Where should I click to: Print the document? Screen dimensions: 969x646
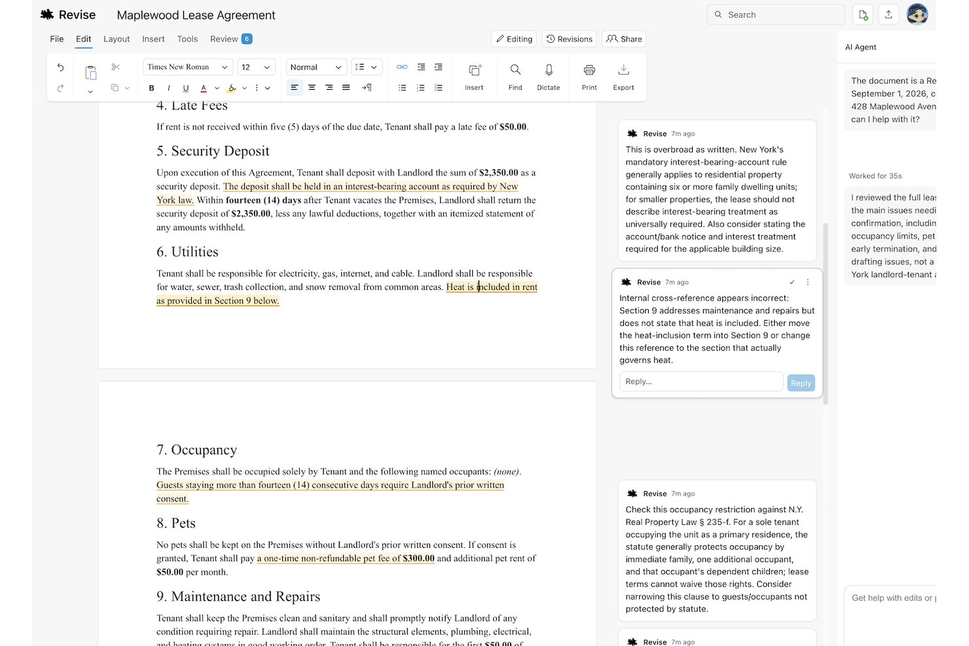[589, 77]
